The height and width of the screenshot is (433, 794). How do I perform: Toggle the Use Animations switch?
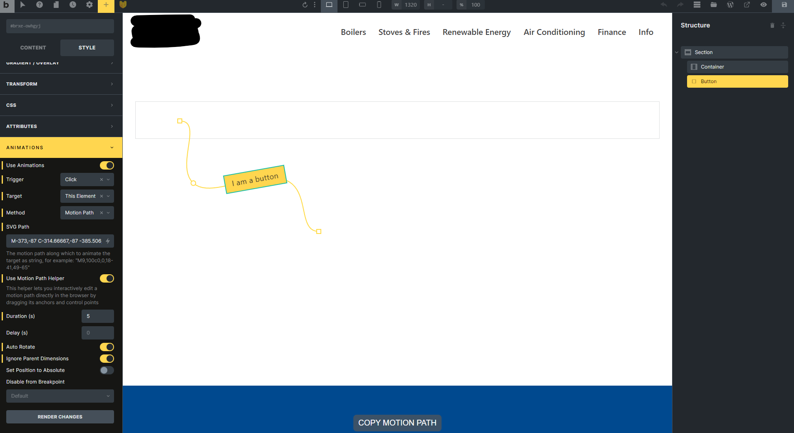[107, 165]
